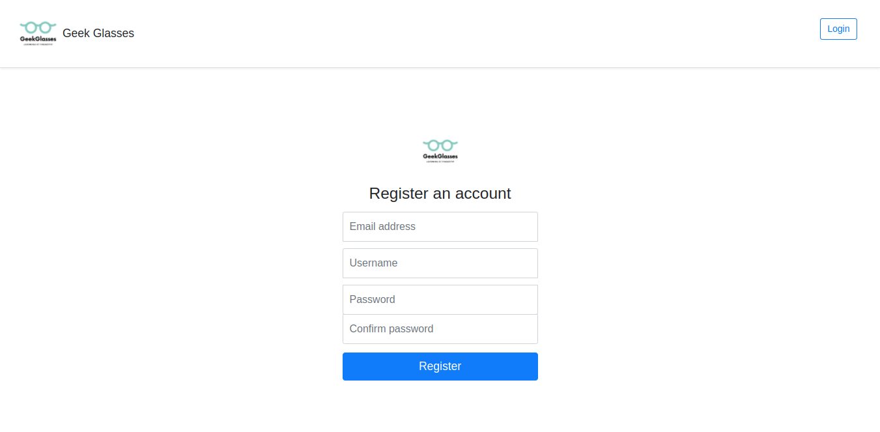
Task: Click the teal glasses graphic in the navbar logo
Action: click(x=38, y=27)
